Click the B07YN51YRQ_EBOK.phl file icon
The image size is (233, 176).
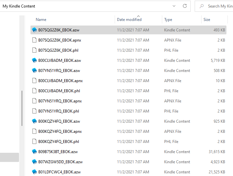pyautogui.click(x=34, y=111)
